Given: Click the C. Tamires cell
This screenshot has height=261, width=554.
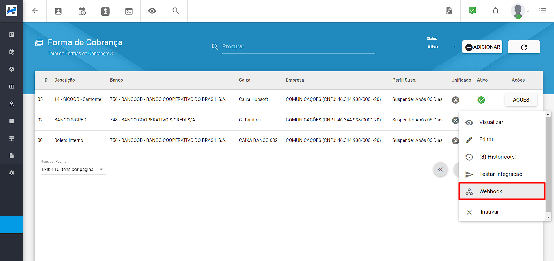Looking at the screenshot, I should tap(250, 120).
